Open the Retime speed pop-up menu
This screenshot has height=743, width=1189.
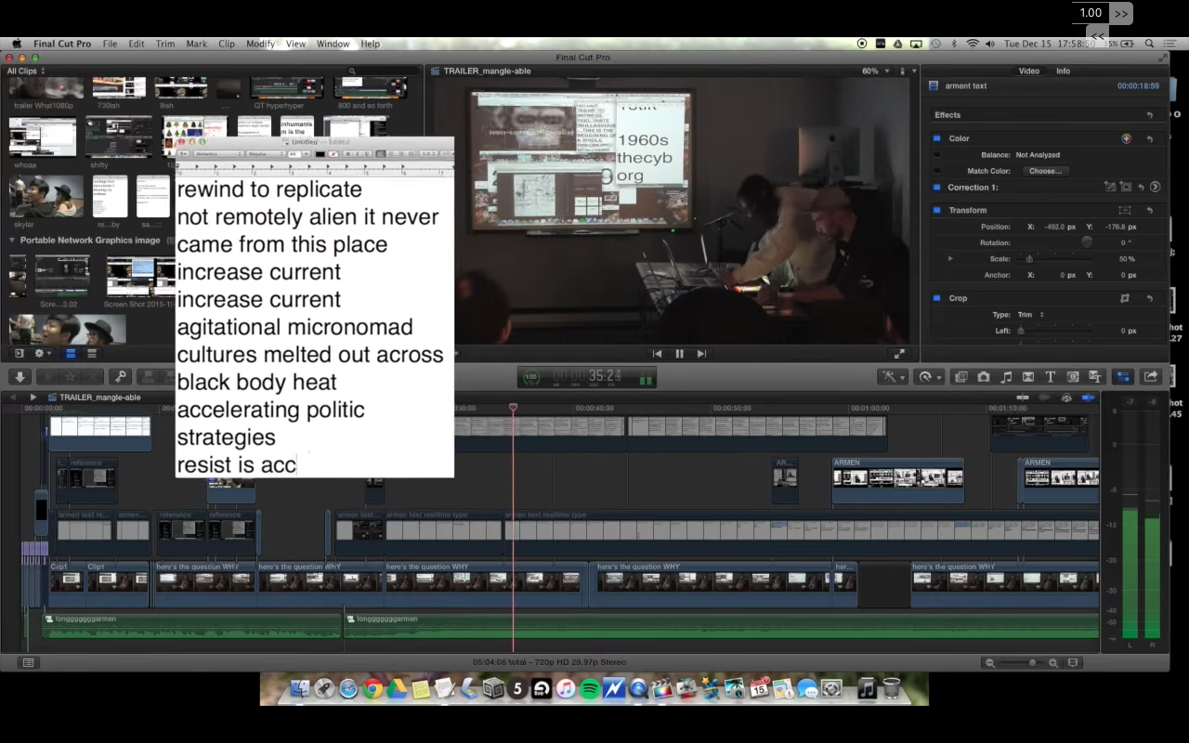(x=929, y=377)
